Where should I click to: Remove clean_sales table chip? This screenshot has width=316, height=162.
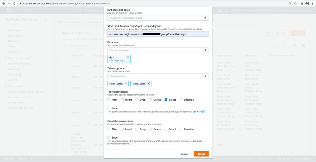(x=149, y=83)
